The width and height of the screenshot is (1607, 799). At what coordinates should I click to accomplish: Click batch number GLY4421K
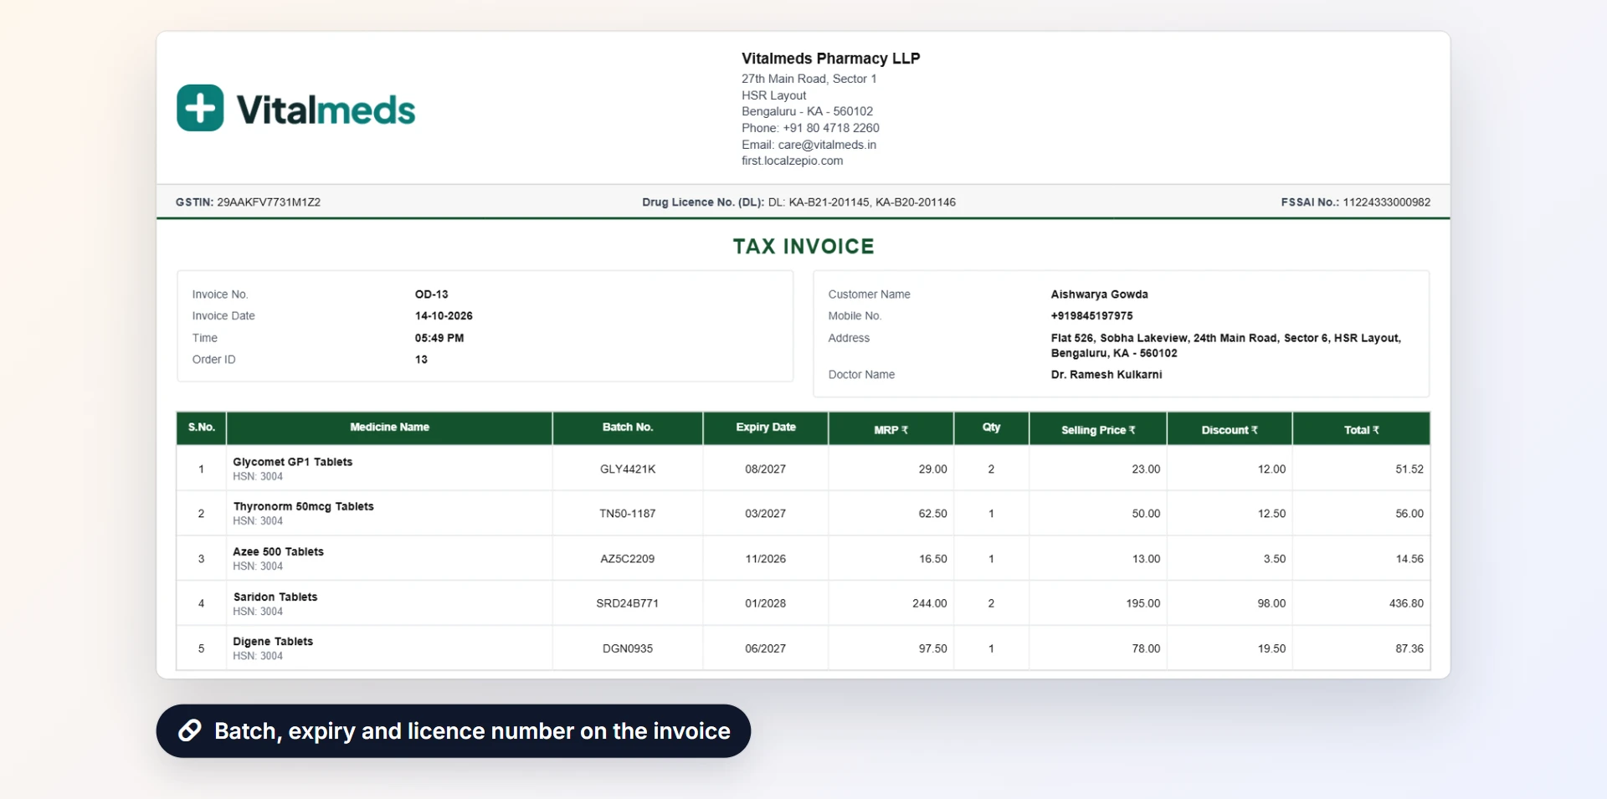[x=628, y=469]
